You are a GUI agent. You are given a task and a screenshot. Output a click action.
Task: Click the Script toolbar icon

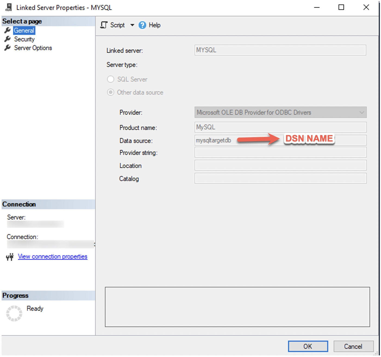pyautogui.click(x=104, y=25)
